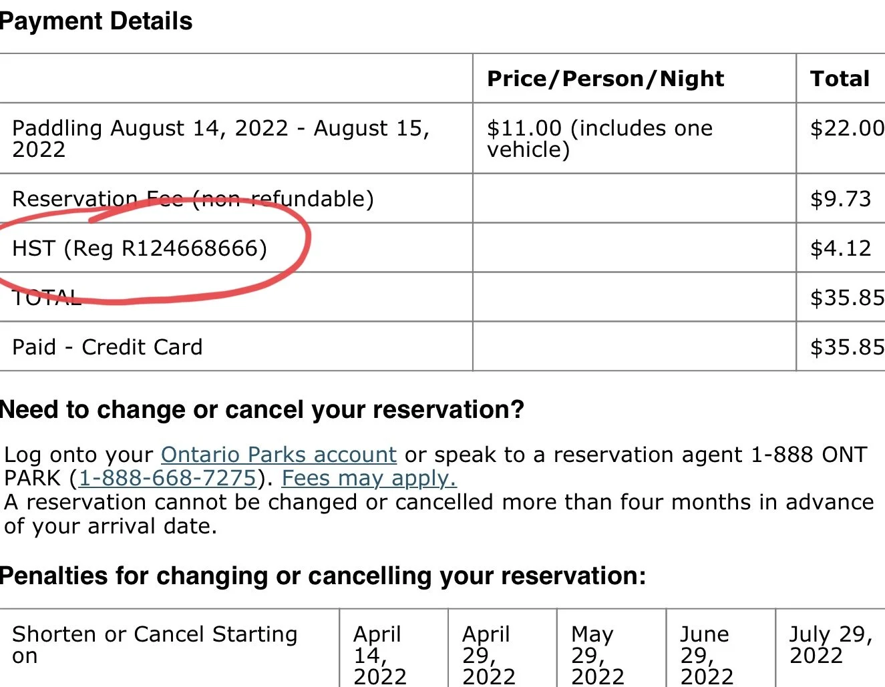Screen dimensions: 885x687
Task: Select the Paid - Credit Card row label
Action: (x=107, y=347)
